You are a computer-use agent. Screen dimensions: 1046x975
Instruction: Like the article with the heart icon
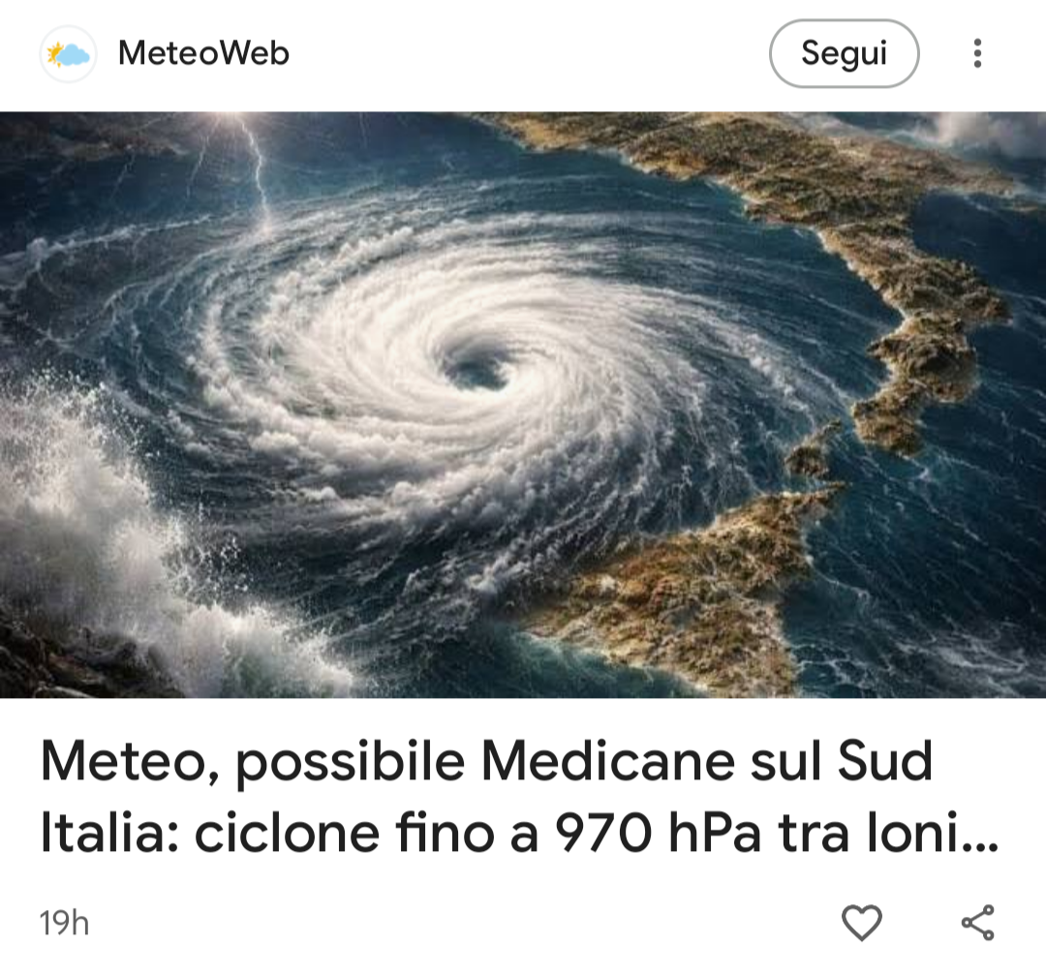coord(862,923)
